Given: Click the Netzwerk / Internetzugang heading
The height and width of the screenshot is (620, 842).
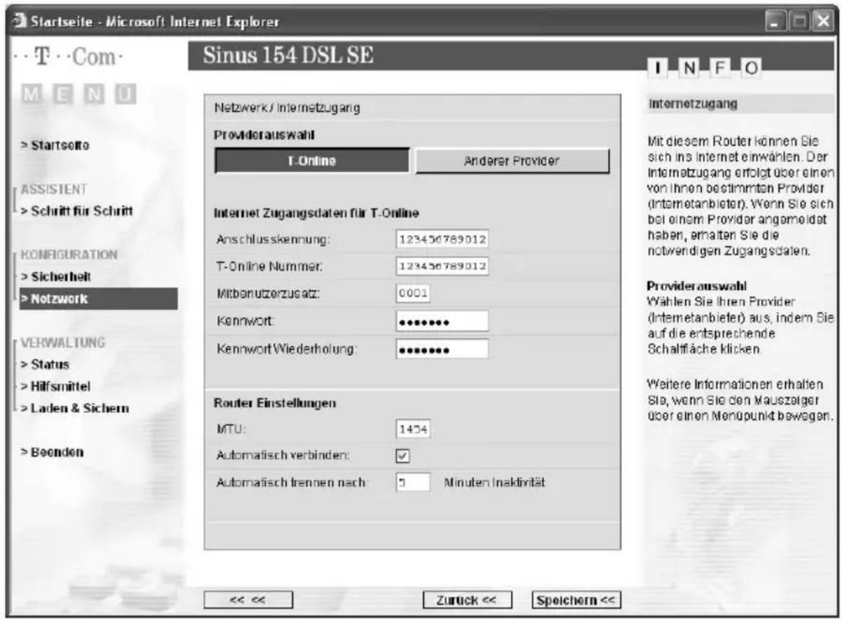Looking at the screenshot, I should [x=287, y=108].
